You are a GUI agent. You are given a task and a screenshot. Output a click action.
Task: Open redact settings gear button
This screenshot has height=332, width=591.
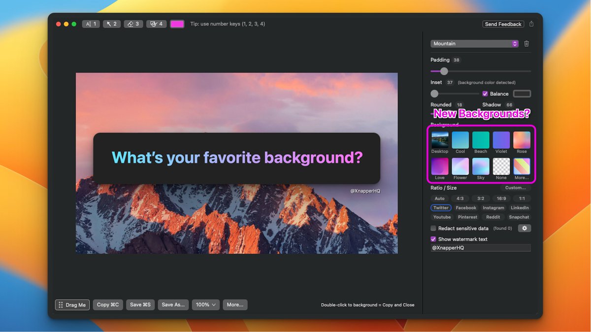pos(525,228)
